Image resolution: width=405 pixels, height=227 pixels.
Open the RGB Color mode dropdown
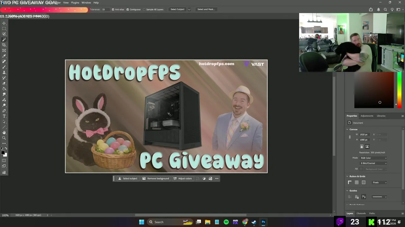[x=373, y=158]
